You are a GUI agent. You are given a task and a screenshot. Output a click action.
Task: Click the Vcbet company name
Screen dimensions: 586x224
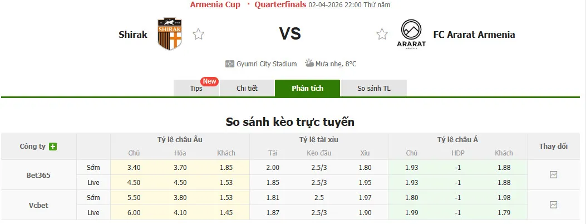pyautogui.click(x=38, y=205)
